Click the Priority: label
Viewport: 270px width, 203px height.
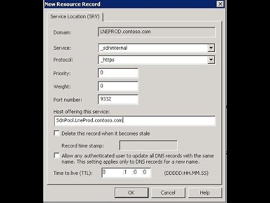point(62,73)
